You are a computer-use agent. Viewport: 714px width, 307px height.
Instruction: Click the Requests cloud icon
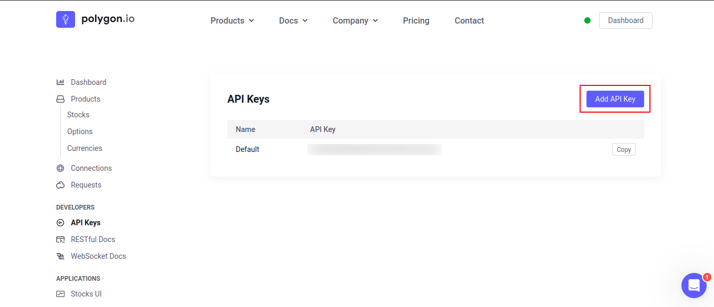click(x=60, y=185)
